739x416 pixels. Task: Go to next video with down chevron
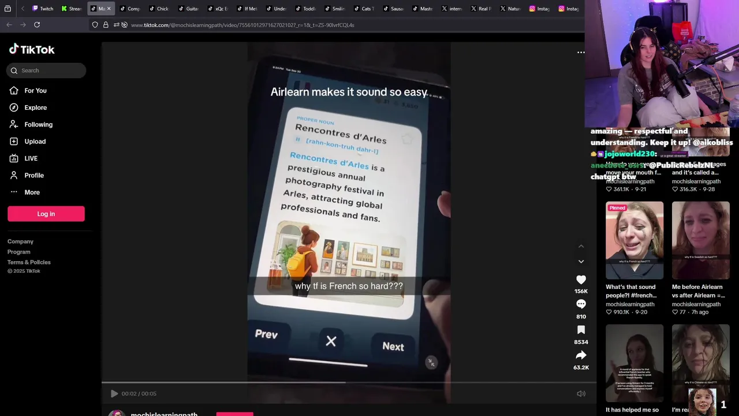(x=581, y=262)
